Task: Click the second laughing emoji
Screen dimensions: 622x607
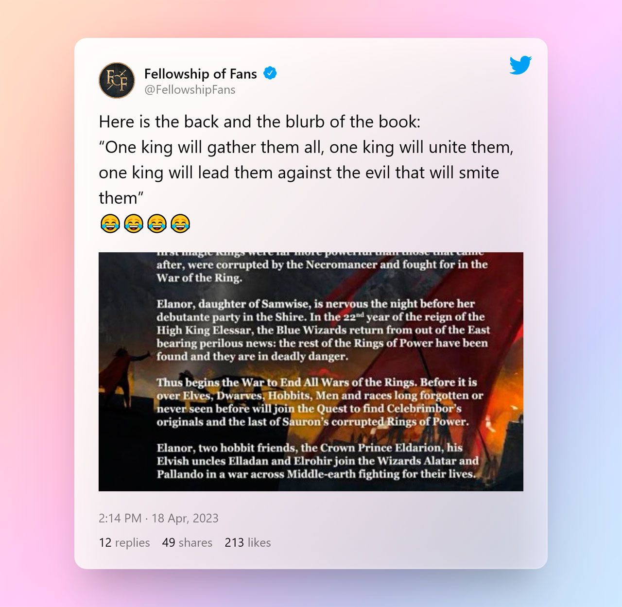Action: [134, 224]
